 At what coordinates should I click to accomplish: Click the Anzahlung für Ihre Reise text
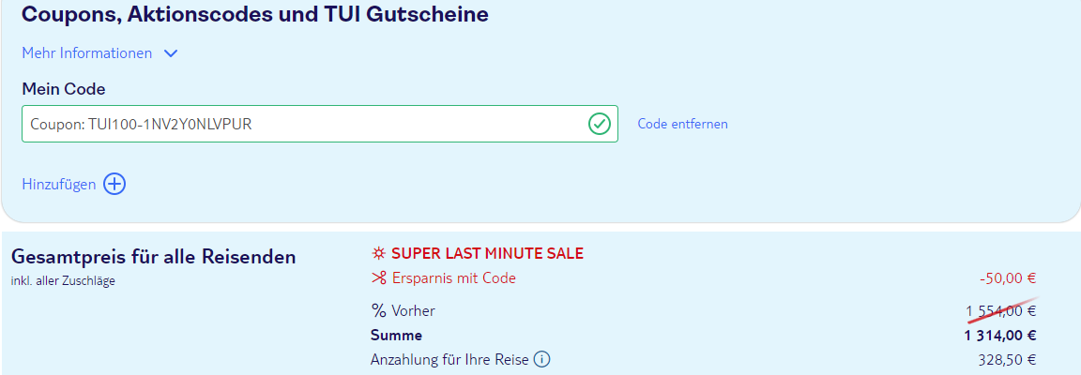click(449, 360)
